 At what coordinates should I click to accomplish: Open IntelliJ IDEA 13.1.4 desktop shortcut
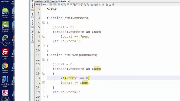coord(5,82)
